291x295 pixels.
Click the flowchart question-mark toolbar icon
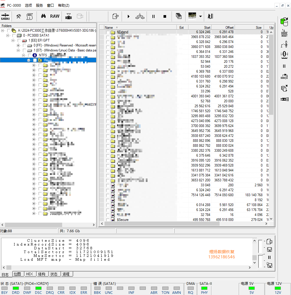click(140, 16)
